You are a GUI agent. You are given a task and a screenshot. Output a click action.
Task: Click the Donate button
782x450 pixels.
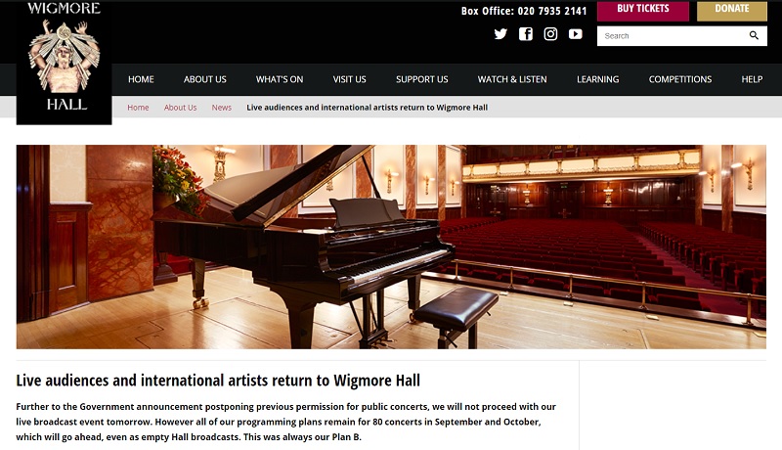(x=731, y=11)
